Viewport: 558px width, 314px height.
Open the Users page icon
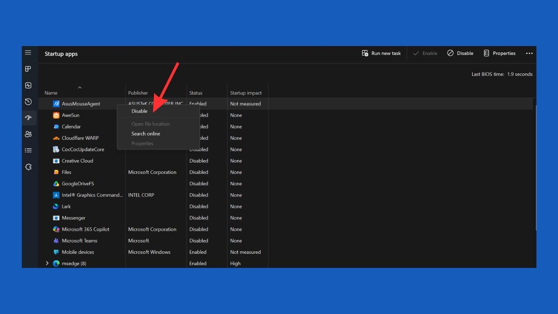coord(28,134)
